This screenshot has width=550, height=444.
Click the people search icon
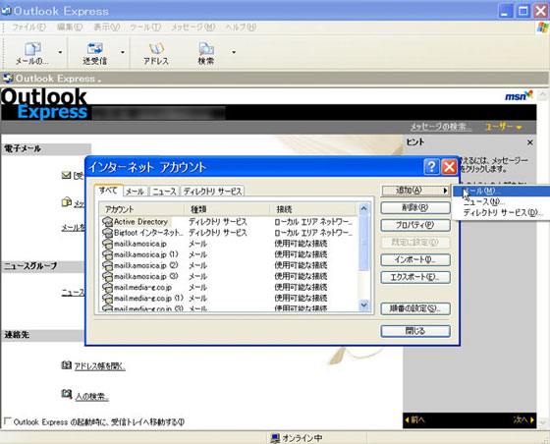(x=67, y=394)
